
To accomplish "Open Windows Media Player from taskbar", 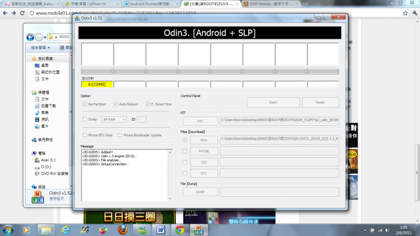I will pyautogui.click(x=26, y=230).
